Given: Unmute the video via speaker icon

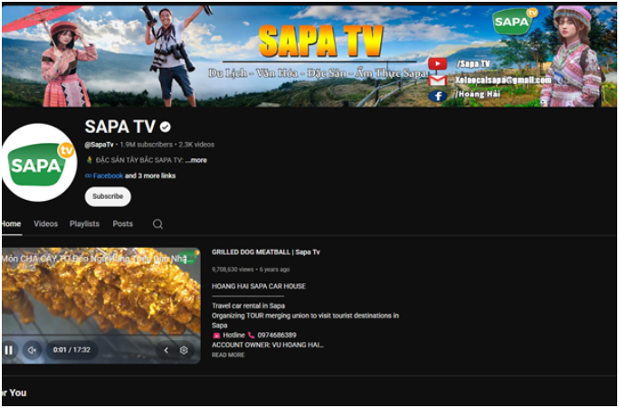Looking at the screenshot, I should click(x=33, y=350).
